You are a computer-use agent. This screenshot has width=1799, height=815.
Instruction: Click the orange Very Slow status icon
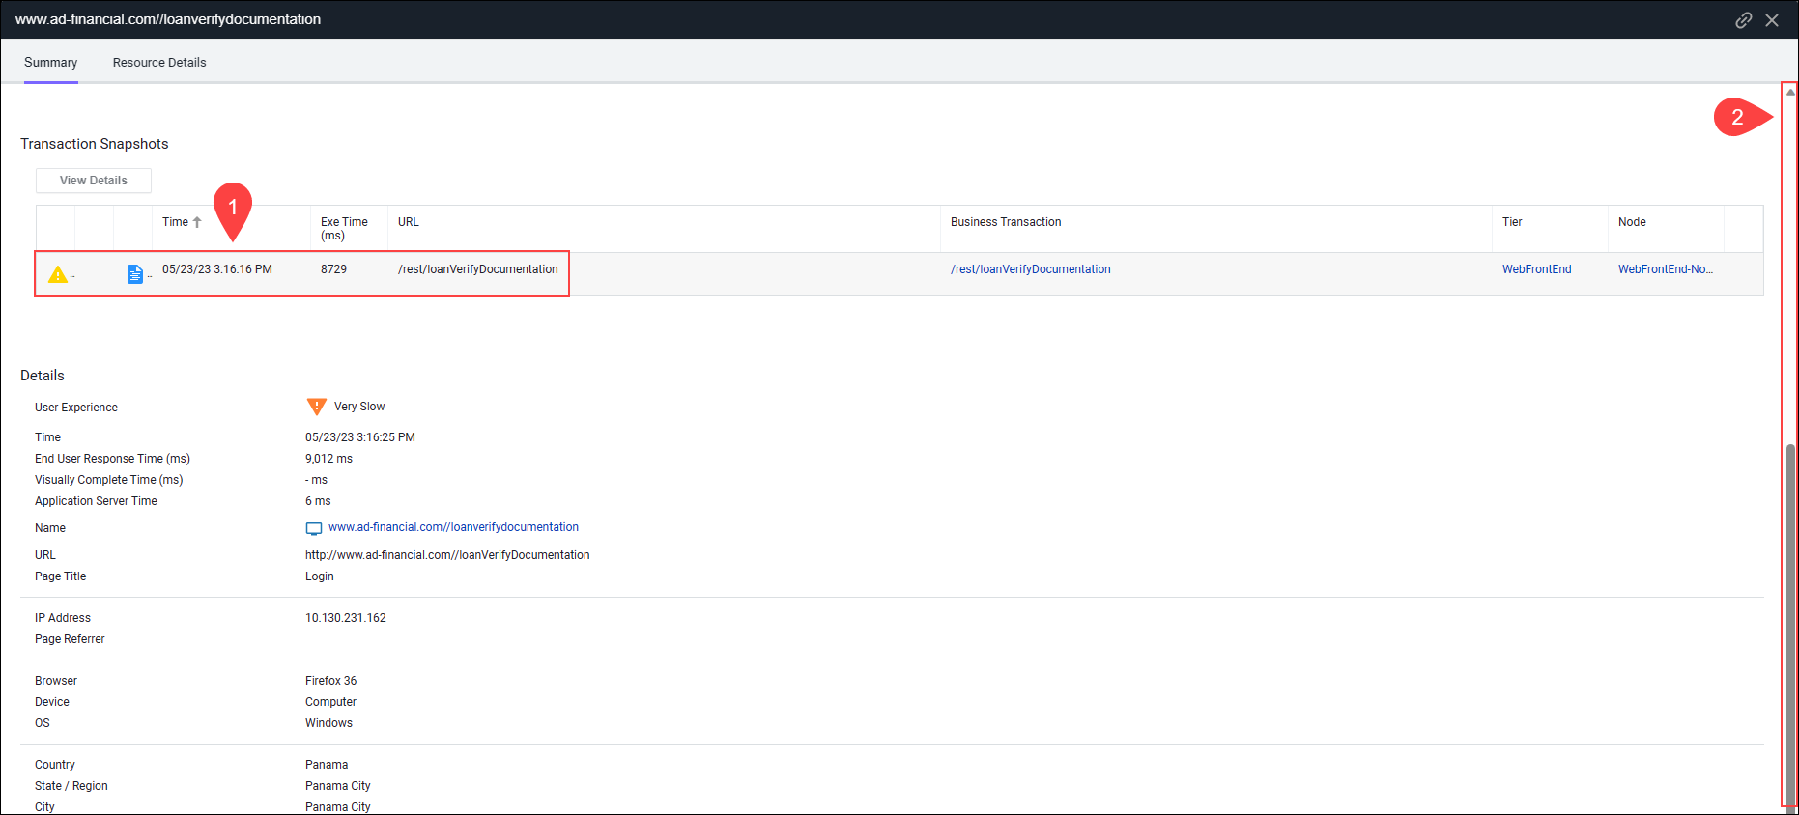(316, 407)
